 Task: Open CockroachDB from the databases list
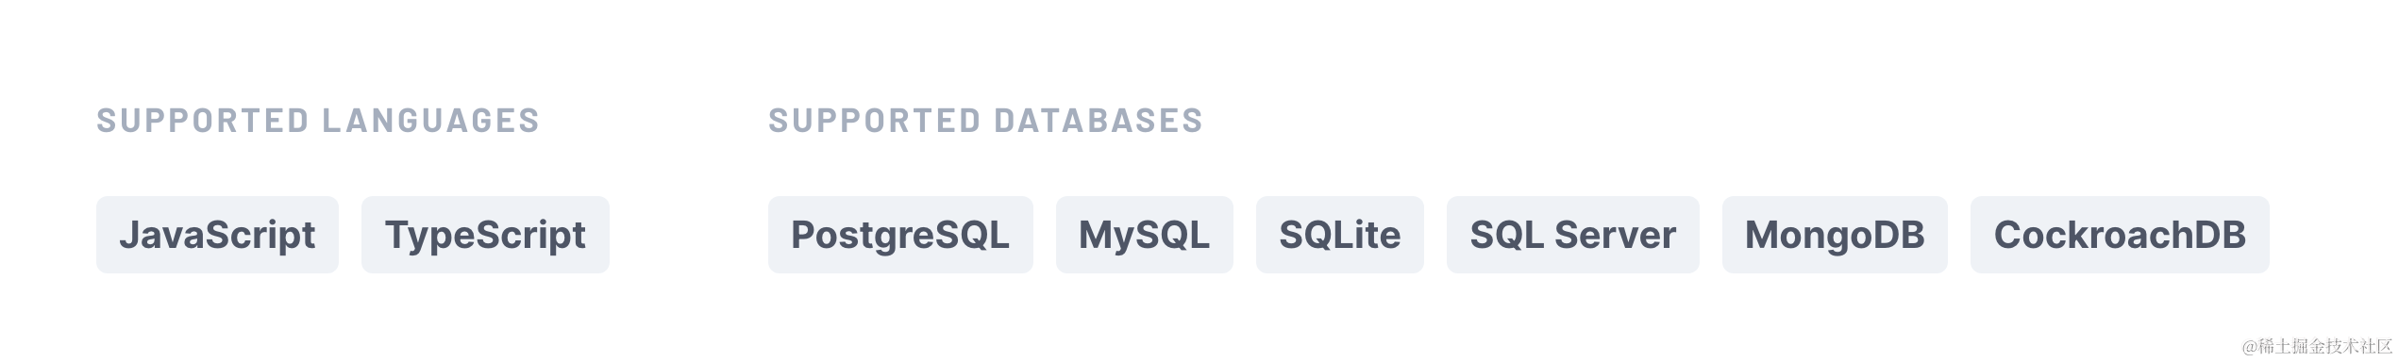click(x=2120, y=235)
